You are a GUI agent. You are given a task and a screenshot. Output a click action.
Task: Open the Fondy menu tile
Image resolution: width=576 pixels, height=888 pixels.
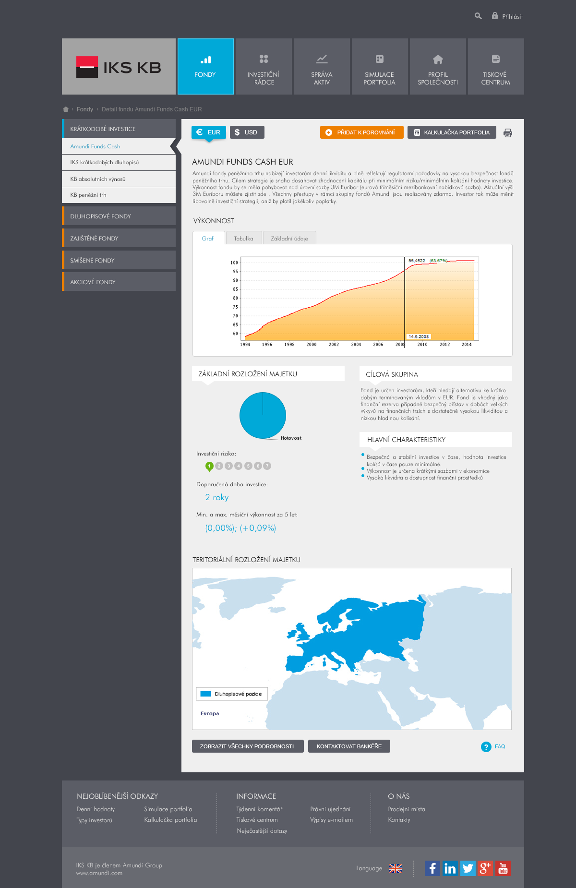(205, 67)
